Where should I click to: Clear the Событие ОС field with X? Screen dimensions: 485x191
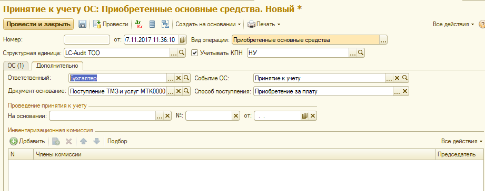pos(397,78)
